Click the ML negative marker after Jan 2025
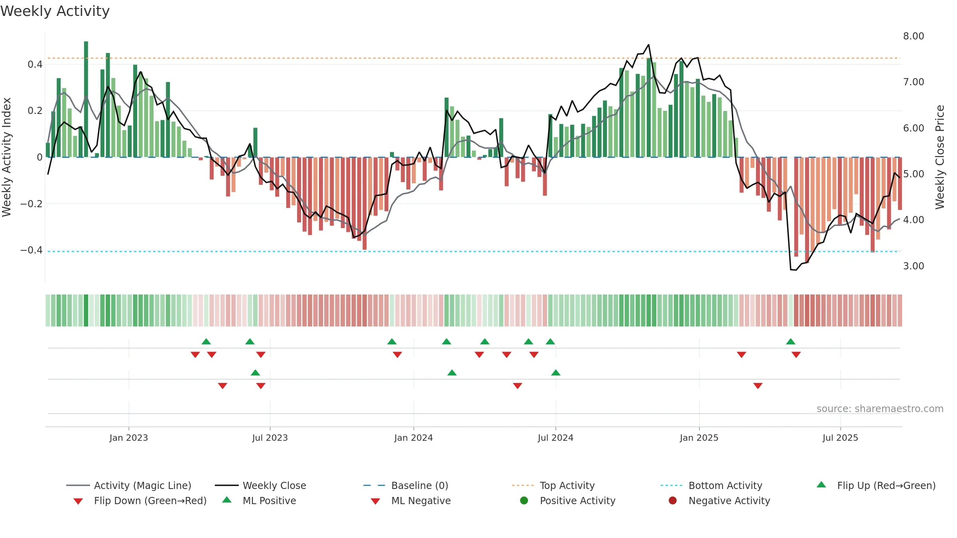Screen dimensions: 957x538 point(758,386)
